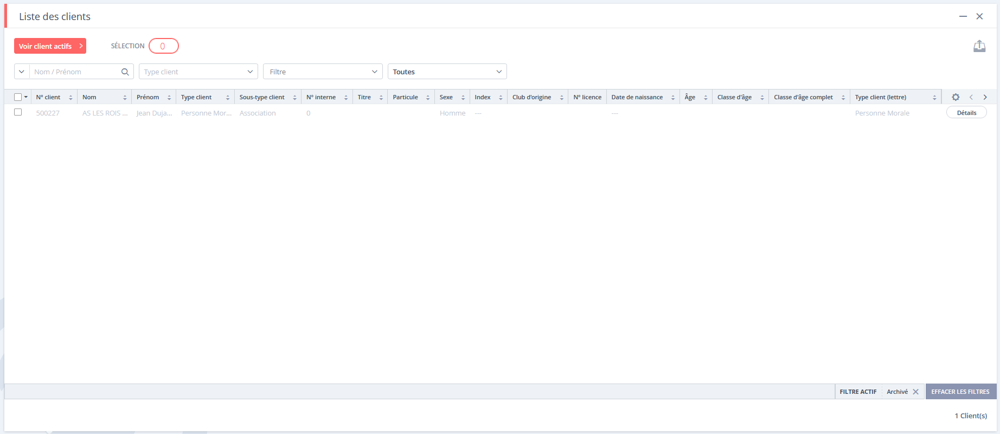Sort by Prénom column arrows
The height and width of the screenshot is (434, 1000).
pyautogui.click(x=169, y=98)
